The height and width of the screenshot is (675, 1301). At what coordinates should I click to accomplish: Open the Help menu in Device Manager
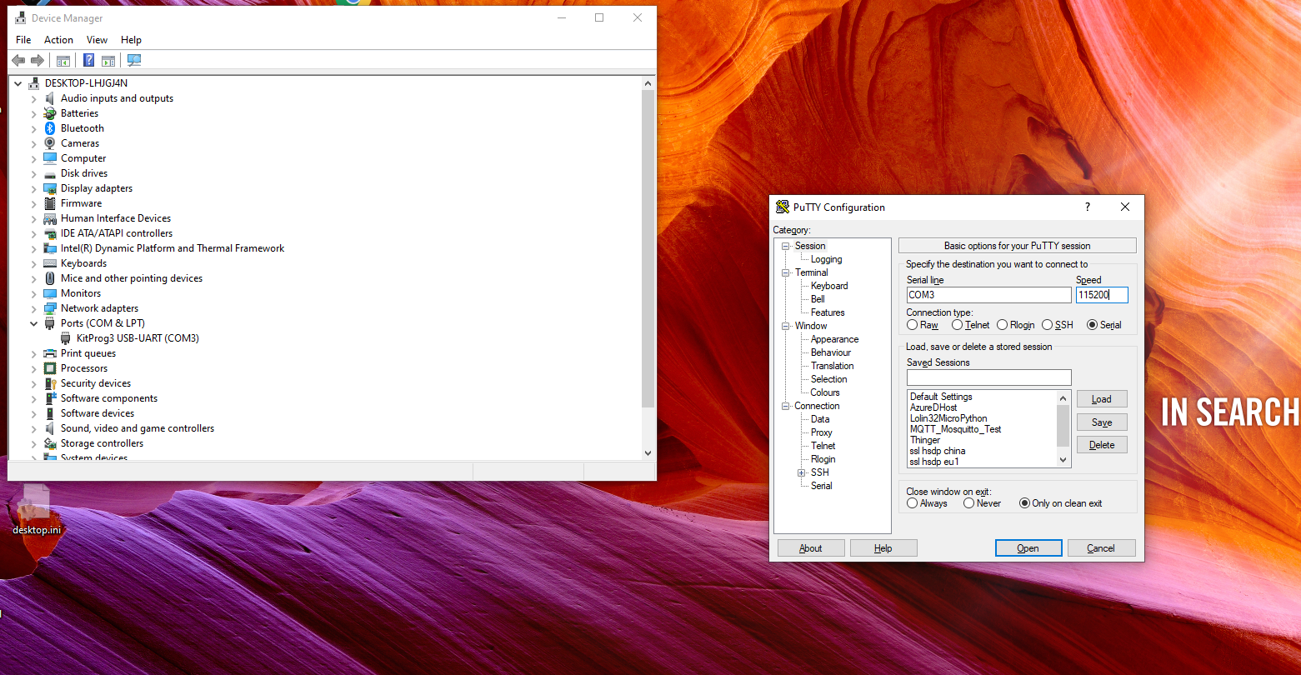[x=131, y=40]
